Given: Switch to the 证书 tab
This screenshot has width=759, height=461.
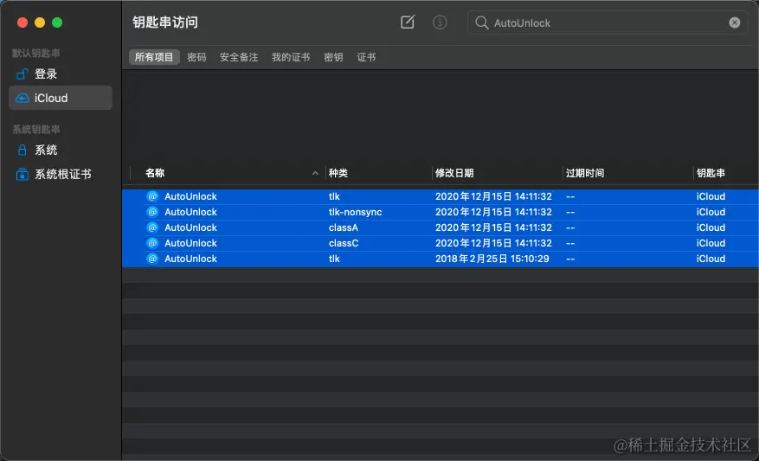Looking at the screenshot, I should [366, 57].
